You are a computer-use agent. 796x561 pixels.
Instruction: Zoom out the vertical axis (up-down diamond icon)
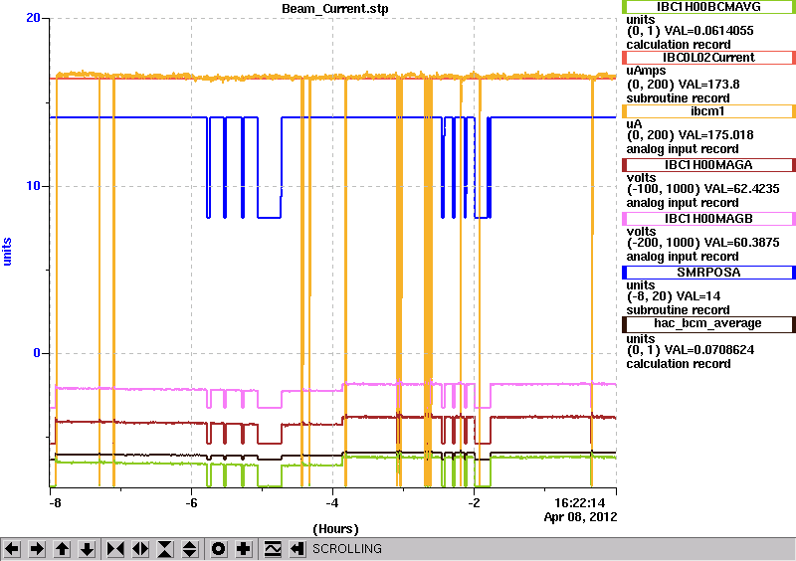point(190,549)
